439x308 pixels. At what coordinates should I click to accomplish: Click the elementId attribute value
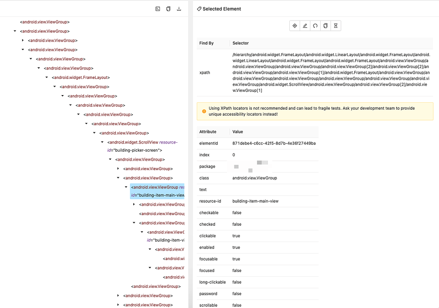pos(274,143)
